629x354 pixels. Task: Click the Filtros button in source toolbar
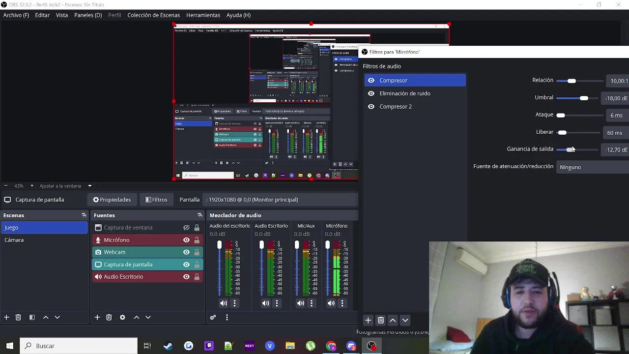click(156, 200)
